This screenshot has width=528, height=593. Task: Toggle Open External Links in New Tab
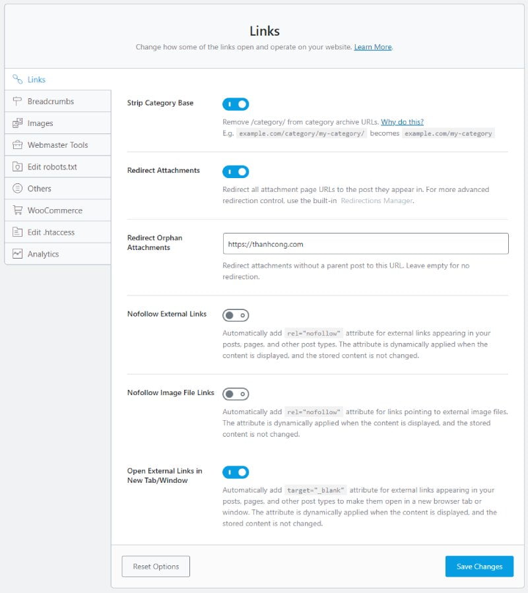point(236,472)
